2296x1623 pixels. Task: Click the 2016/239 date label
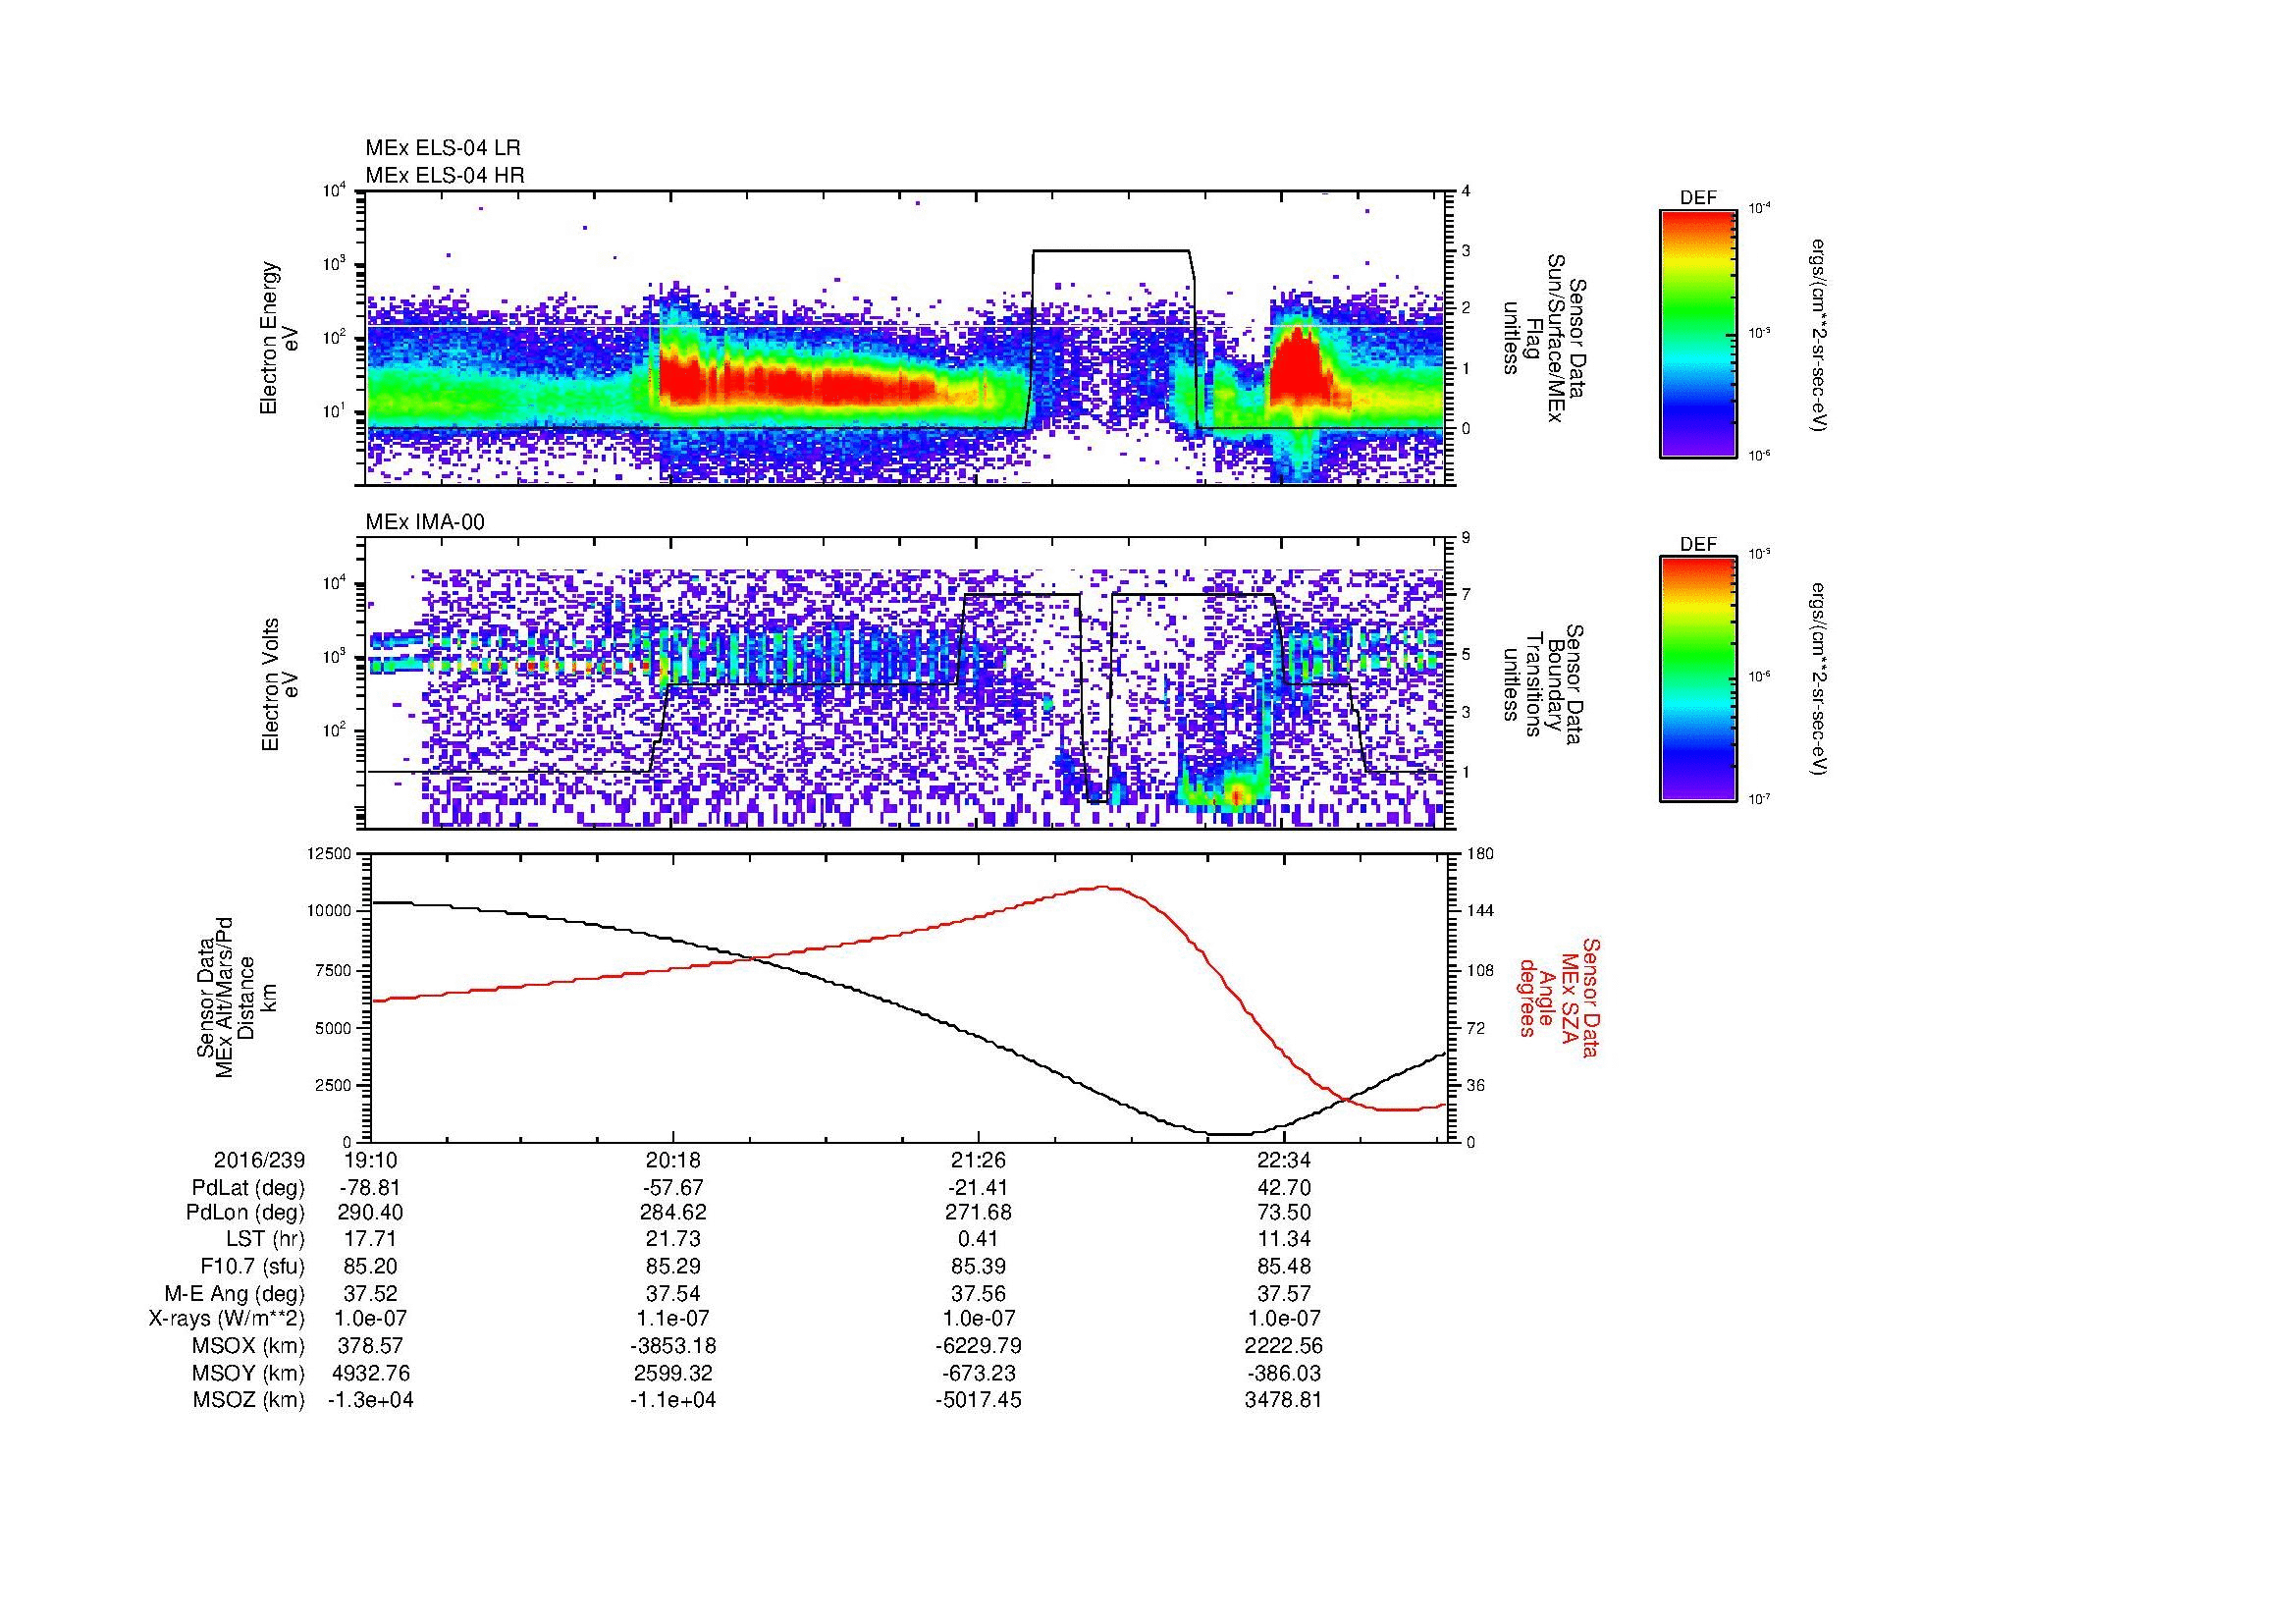(259, 1161)
